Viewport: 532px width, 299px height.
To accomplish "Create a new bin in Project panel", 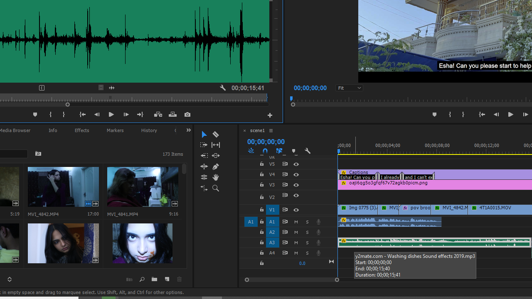I will coord(154,279).
